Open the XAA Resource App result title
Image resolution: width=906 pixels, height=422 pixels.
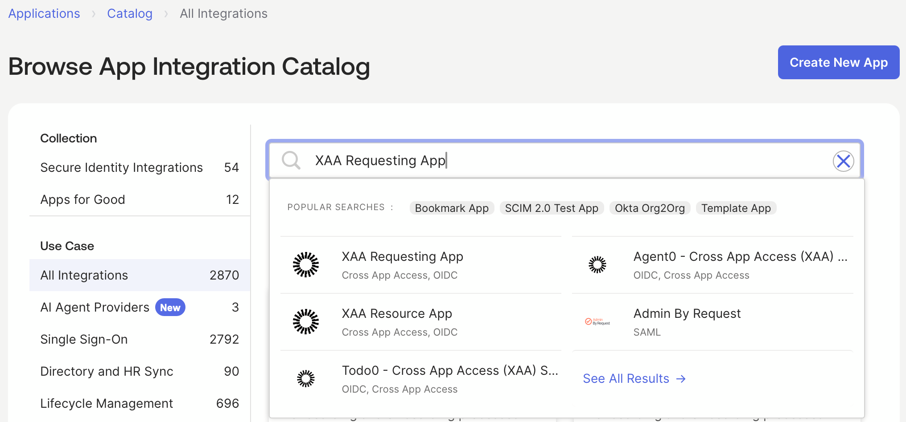coord(397,314)
